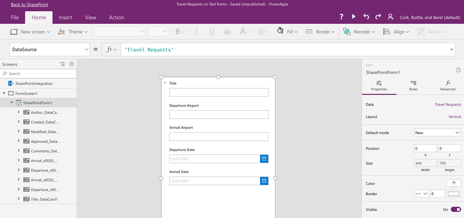Open help icon in properties pane
This screenshot has height=218, width=464.
tap(459, 70)
